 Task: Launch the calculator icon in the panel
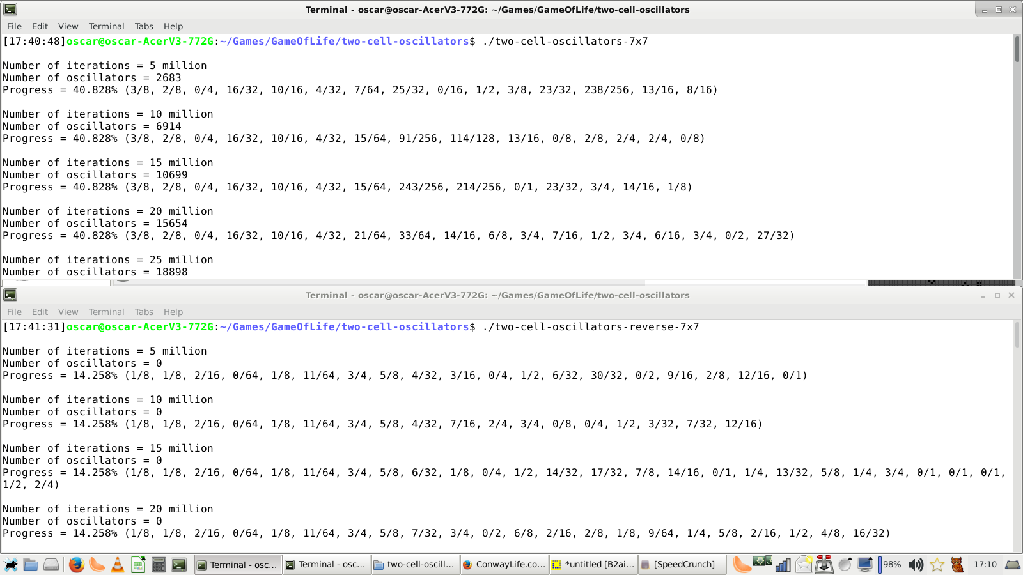tap(159, 565)
